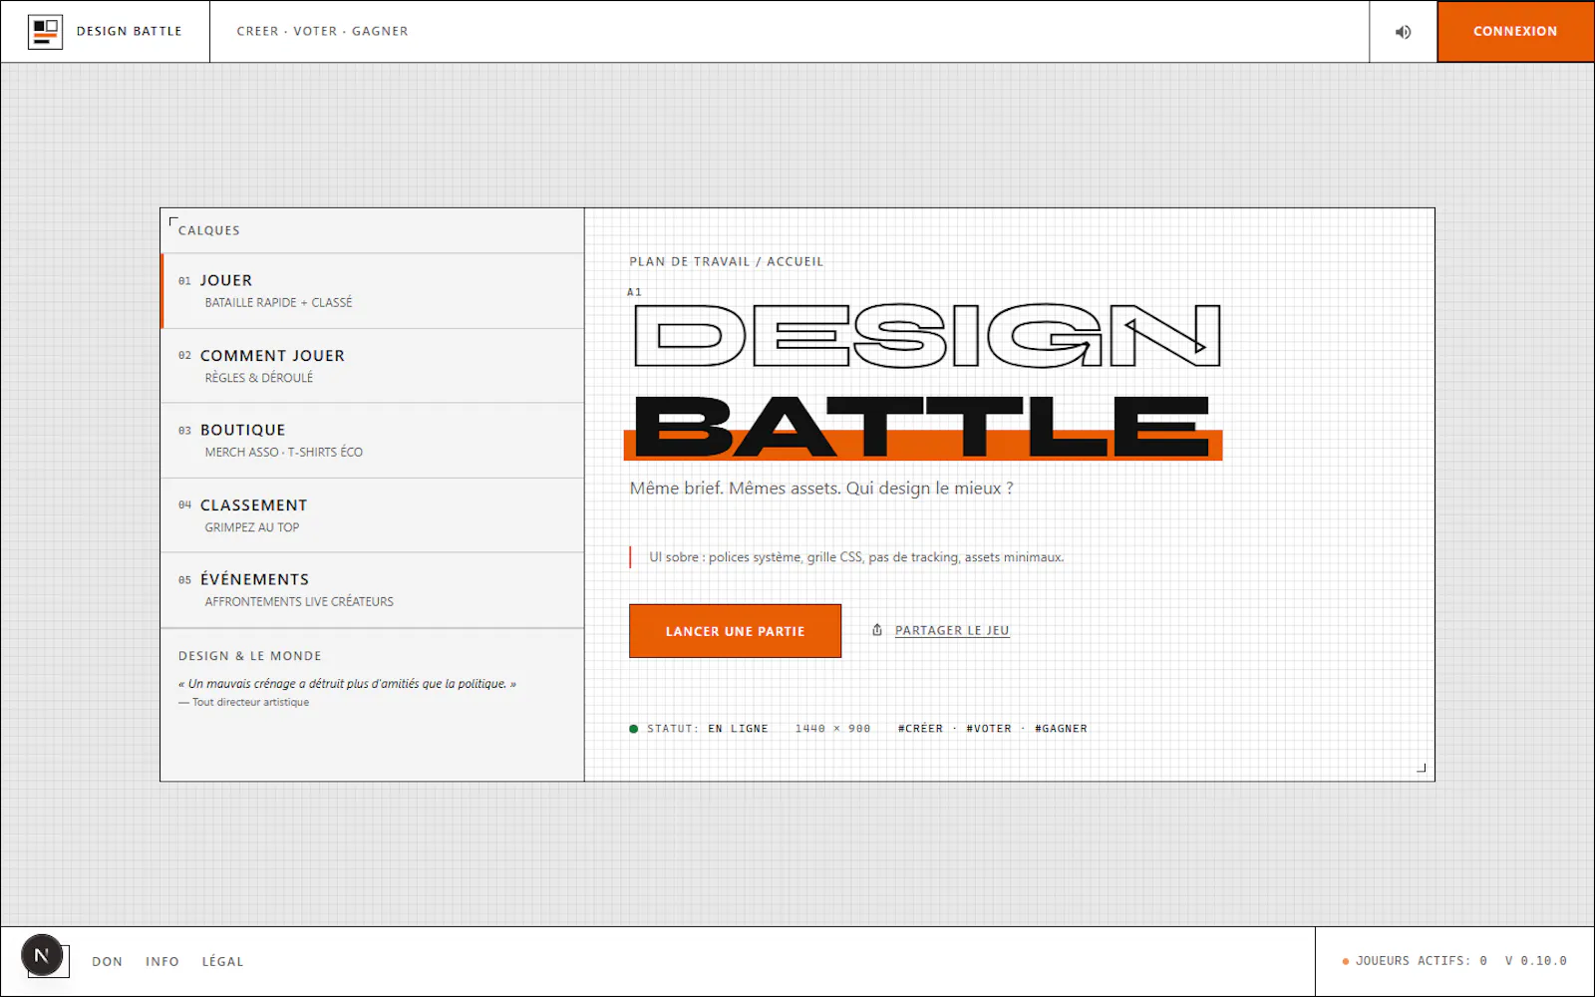Click the V 0.10.0 version label

tap(1536, 961)
